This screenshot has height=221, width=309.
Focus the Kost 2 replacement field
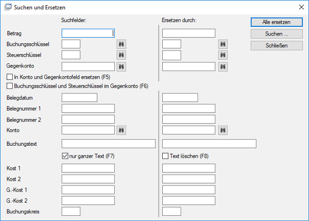[x=189, y=179]
